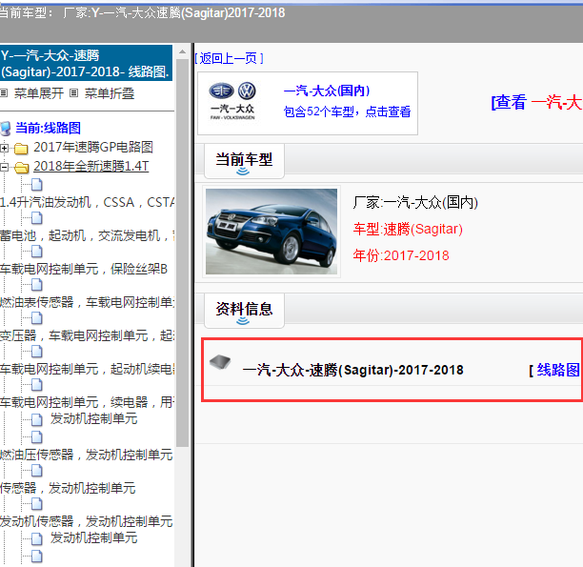Click 菜单折叠 to collapse the menu
583x567 pixels.
coord(110,93)
